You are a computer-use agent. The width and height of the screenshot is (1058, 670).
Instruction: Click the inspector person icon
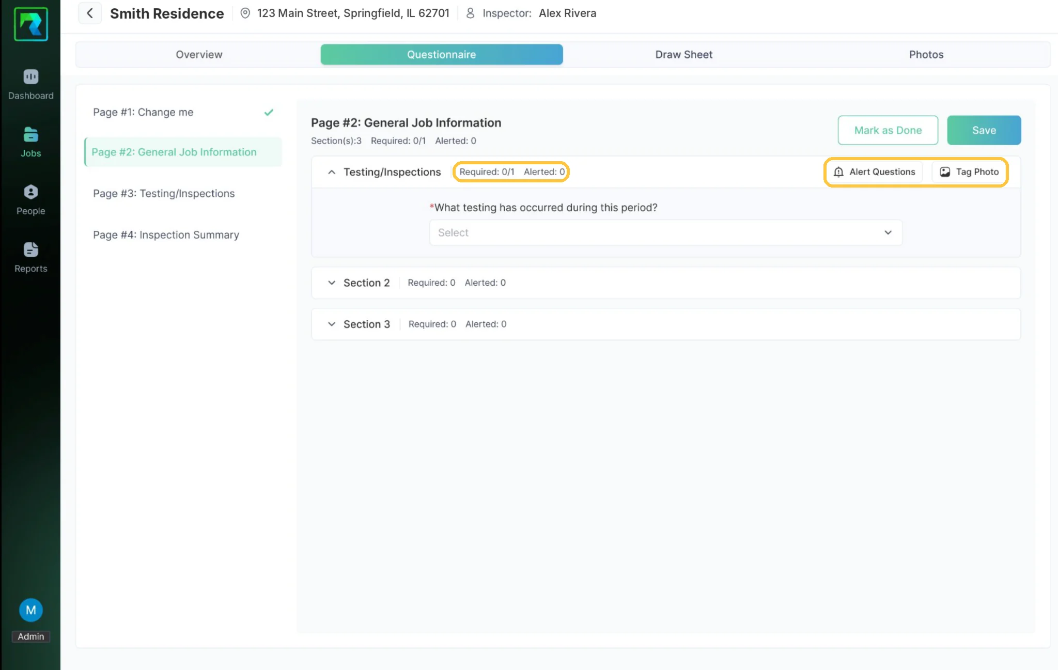pos(470,13)
